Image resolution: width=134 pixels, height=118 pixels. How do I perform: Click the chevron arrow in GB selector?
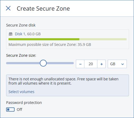coord(123,64)
